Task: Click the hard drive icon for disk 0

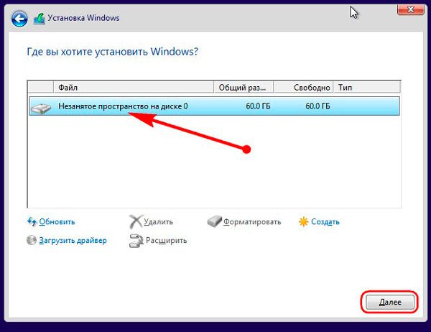Action: (x=41, y=108)
